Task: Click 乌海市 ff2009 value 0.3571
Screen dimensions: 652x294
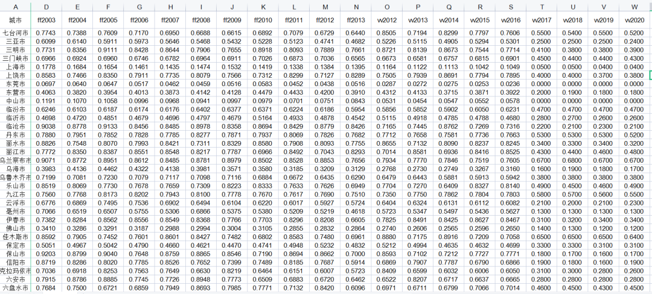Action: pyautogui.click(x=232, y=169)
